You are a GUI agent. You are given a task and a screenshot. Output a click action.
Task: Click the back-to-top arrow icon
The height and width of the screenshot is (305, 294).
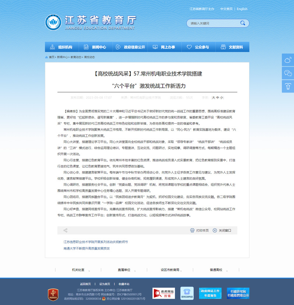pyautogui.click(x=288, y=86)
